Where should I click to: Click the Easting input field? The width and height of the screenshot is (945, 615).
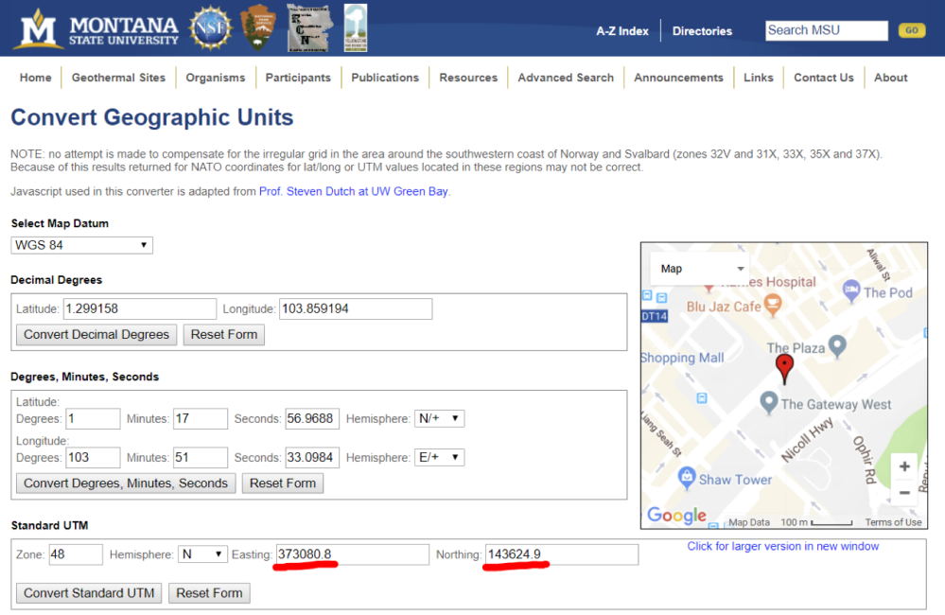[351, 554]
